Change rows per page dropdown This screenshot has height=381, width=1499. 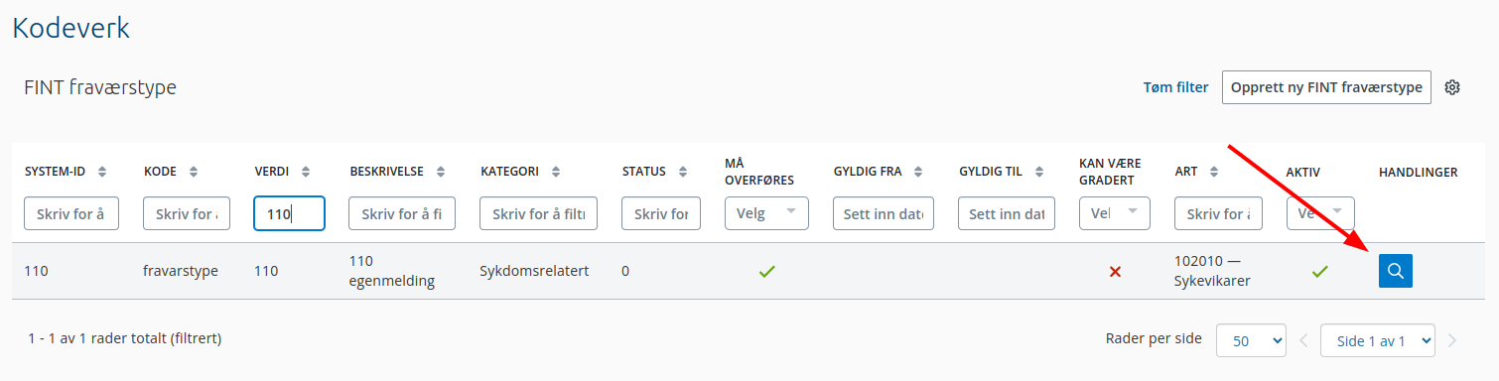coord(1251,341)
